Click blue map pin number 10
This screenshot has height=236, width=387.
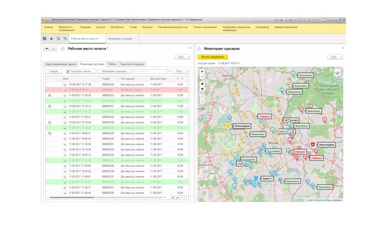(x=312, y=186)
